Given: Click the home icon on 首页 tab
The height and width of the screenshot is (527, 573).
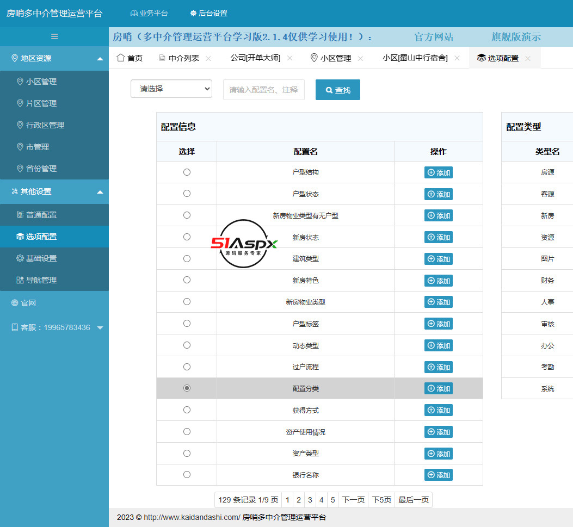Looking at the screenshot, I should pos(121,58).
